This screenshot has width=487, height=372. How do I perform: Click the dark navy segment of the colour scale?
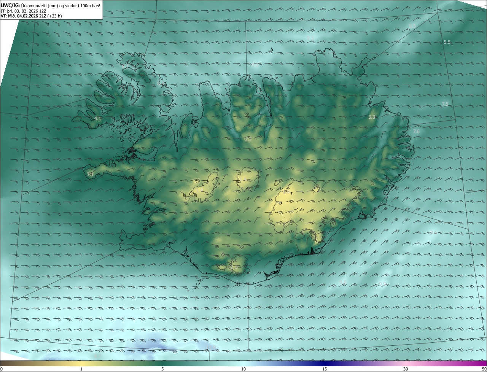tap(325, 364)
